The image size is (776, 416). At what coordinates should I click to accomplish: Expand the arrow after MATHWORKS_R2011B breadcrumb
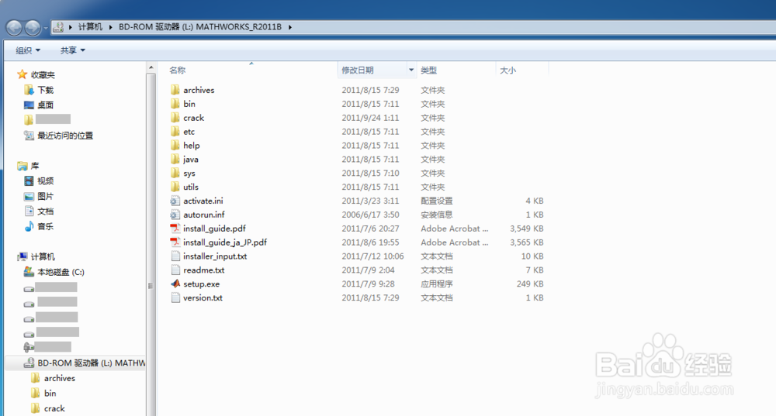tap(290, 27)
